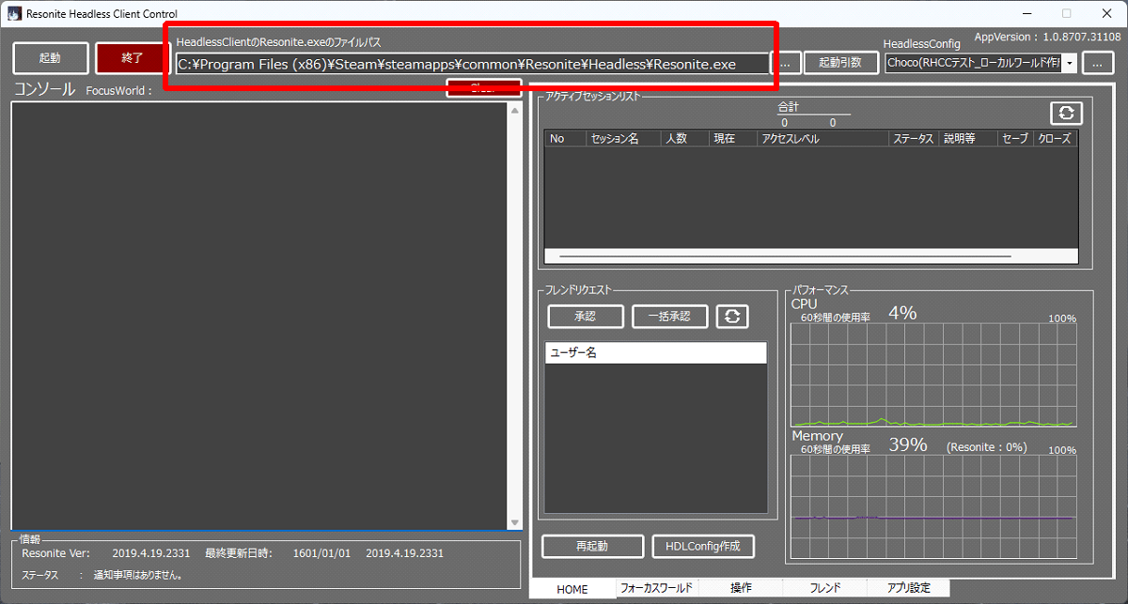The width and height of the screenshot is (1128, 604).
Task: Browse for HeadlessConfig file with ellipsis button
Action: [x=1098, y=63]
